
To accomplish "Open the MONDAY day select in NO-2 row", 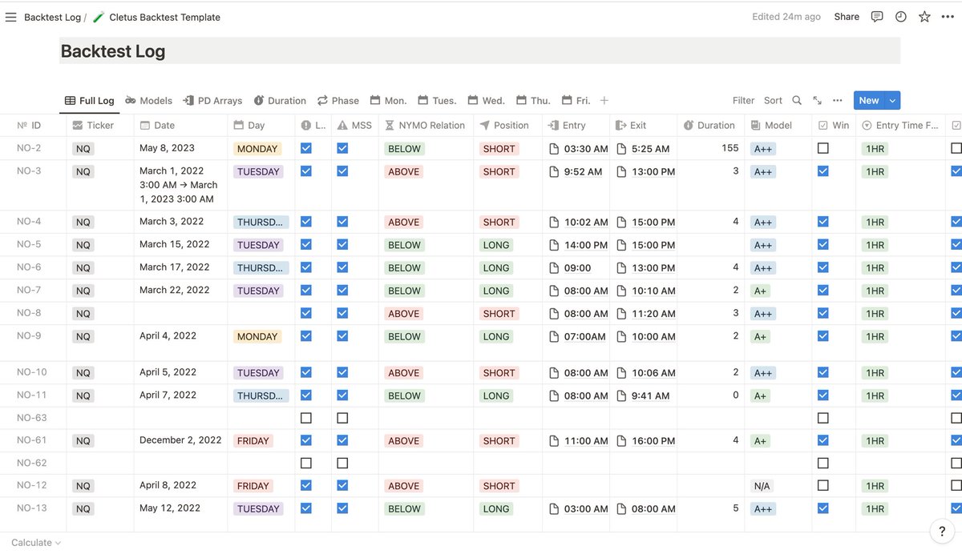I will tap(257, 149).
